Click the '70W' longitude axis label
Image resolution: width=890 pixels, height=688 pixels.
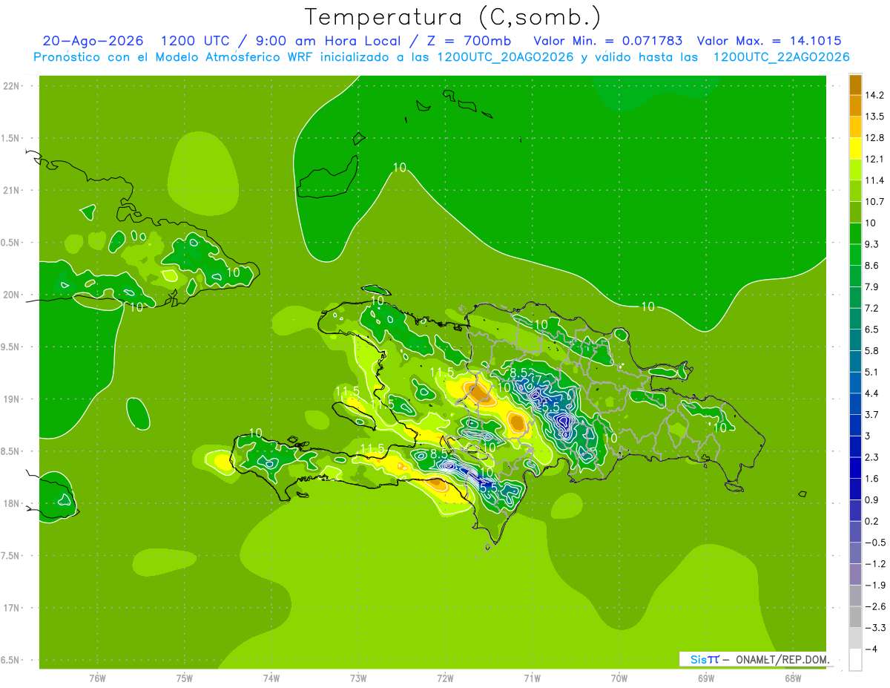619,678
